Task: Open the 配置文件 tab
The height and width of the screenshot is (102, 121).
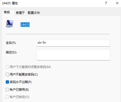Action: 34,13
